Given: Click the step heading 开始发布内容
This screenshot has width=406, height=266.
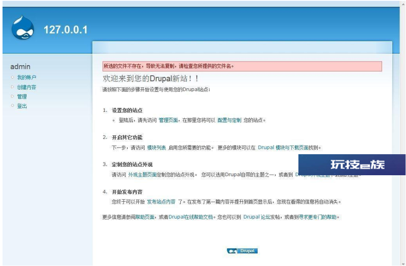Looking at the screenshot, I should [x=127, y=192].
